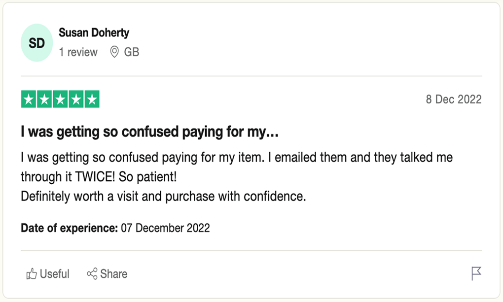
Task: Select the second green star
Action: (44, 99)
